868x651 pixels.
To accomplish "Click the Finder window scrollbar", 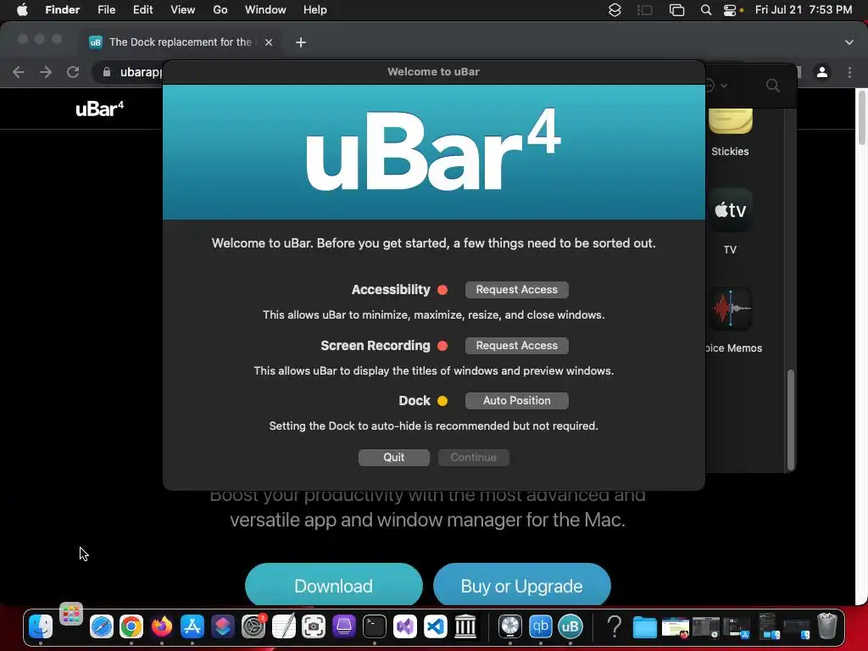I will [791, 420].
